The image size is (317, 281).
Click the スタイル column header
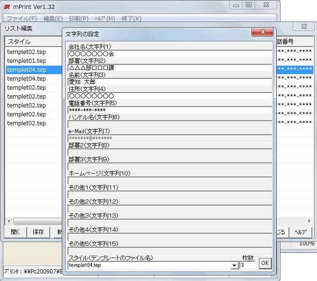click(x=33, y=42)
